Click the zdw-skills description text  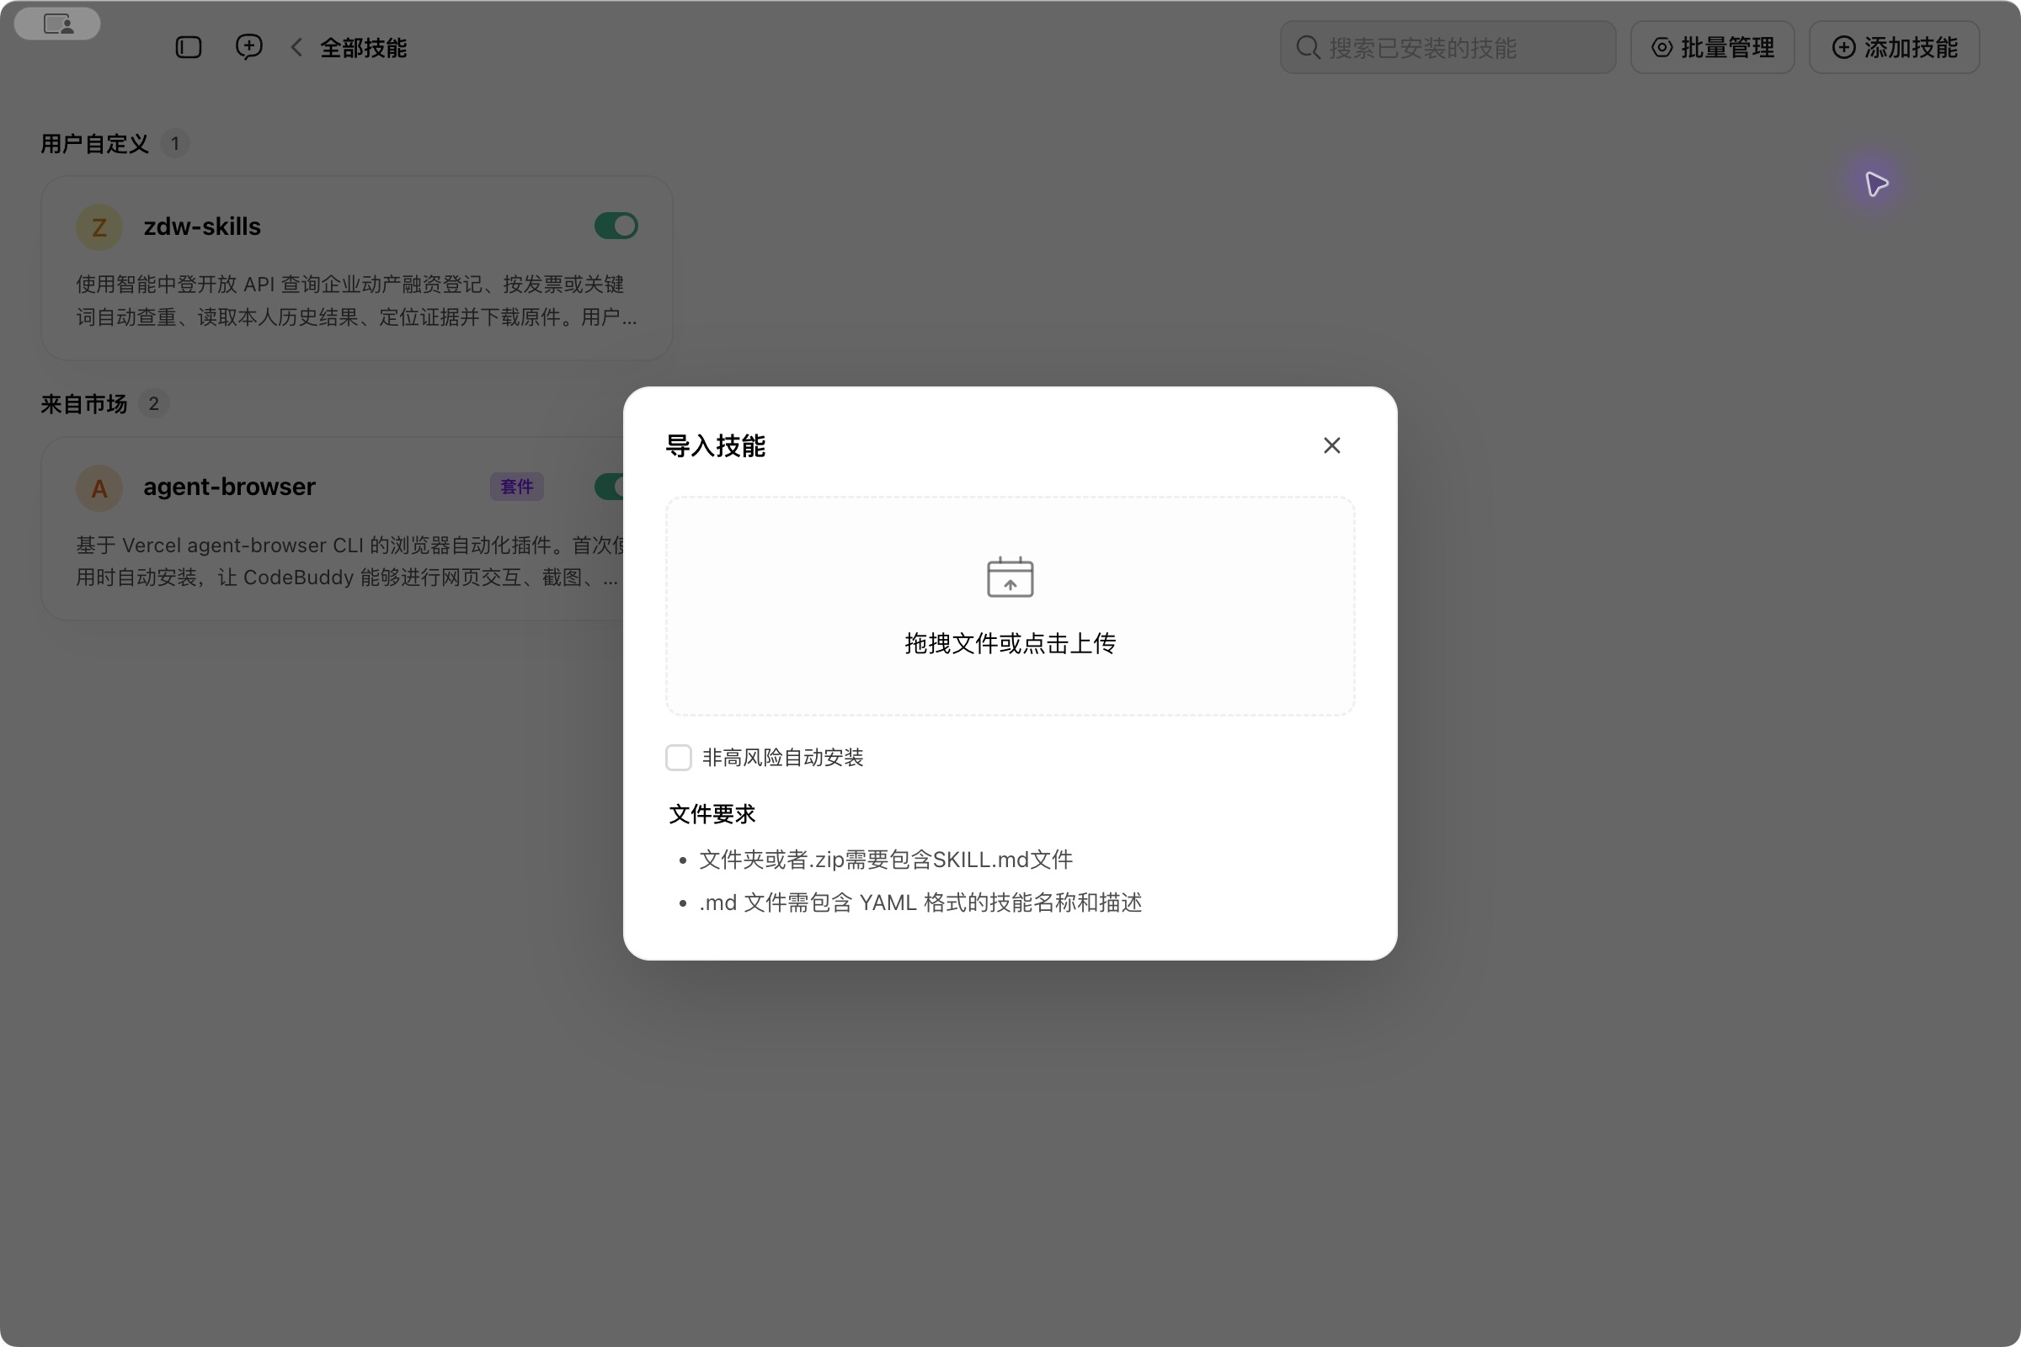click(355, 301)
